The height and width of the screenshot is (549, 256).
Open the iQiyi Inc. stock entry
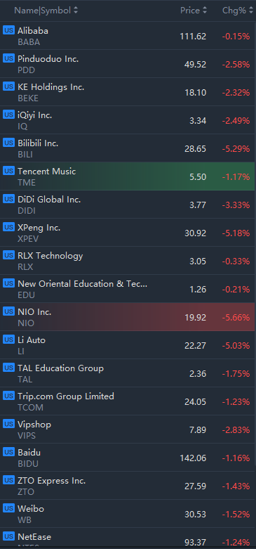click(x=128, y=120)
